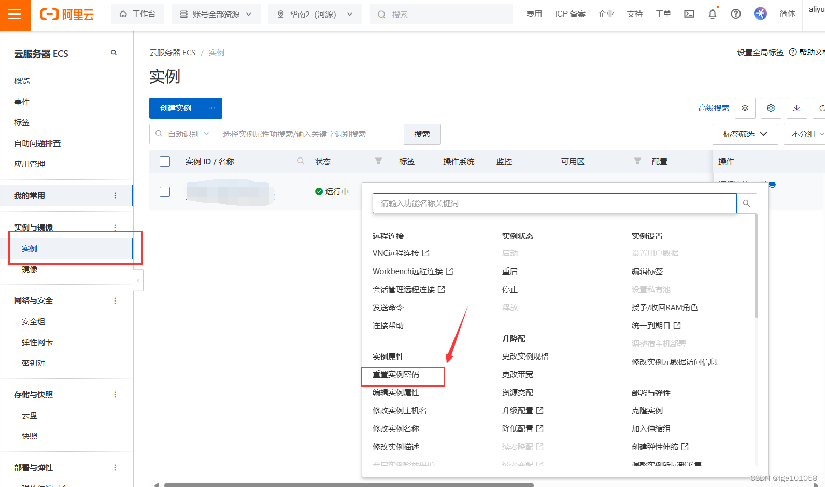Open the help question mark icon
The height and width of the screenshot is (487, 825).
tap(736, 14)
